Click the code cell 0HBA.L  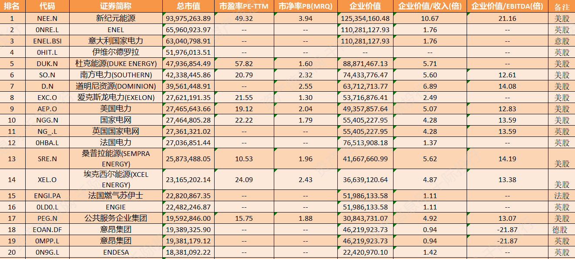point(47,143)
